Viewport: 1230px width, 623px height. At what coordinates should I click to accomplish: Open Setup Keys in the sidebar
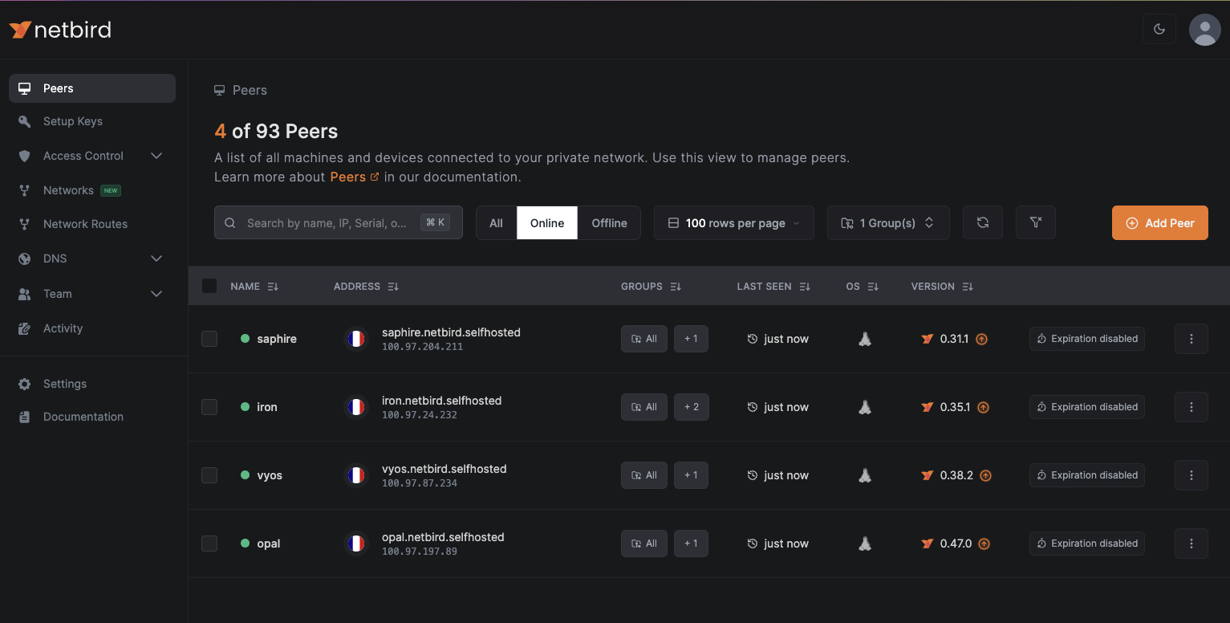pos(73,121)
